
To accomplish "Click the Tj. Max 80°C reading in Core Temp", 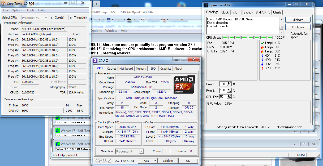I will (x=42, y=105).
